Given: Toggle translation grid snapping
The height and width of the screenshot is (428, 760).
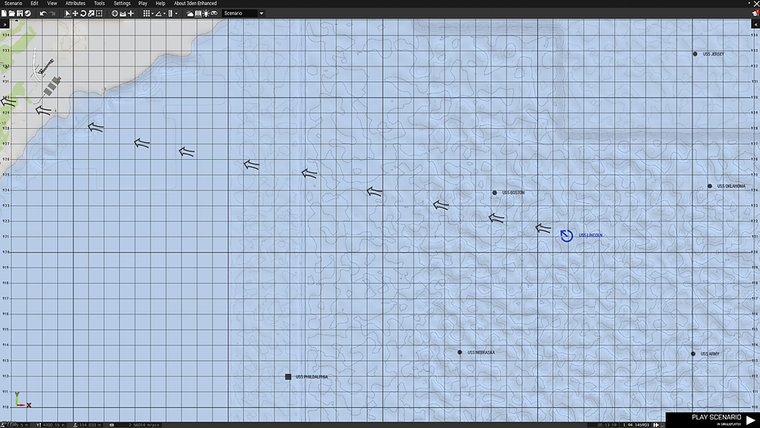Looking at the screenshot, I should (146, 14).
